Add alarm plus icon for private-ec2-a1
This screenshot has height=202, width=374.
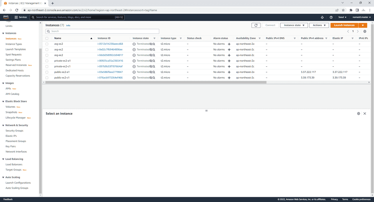[229, 61]
